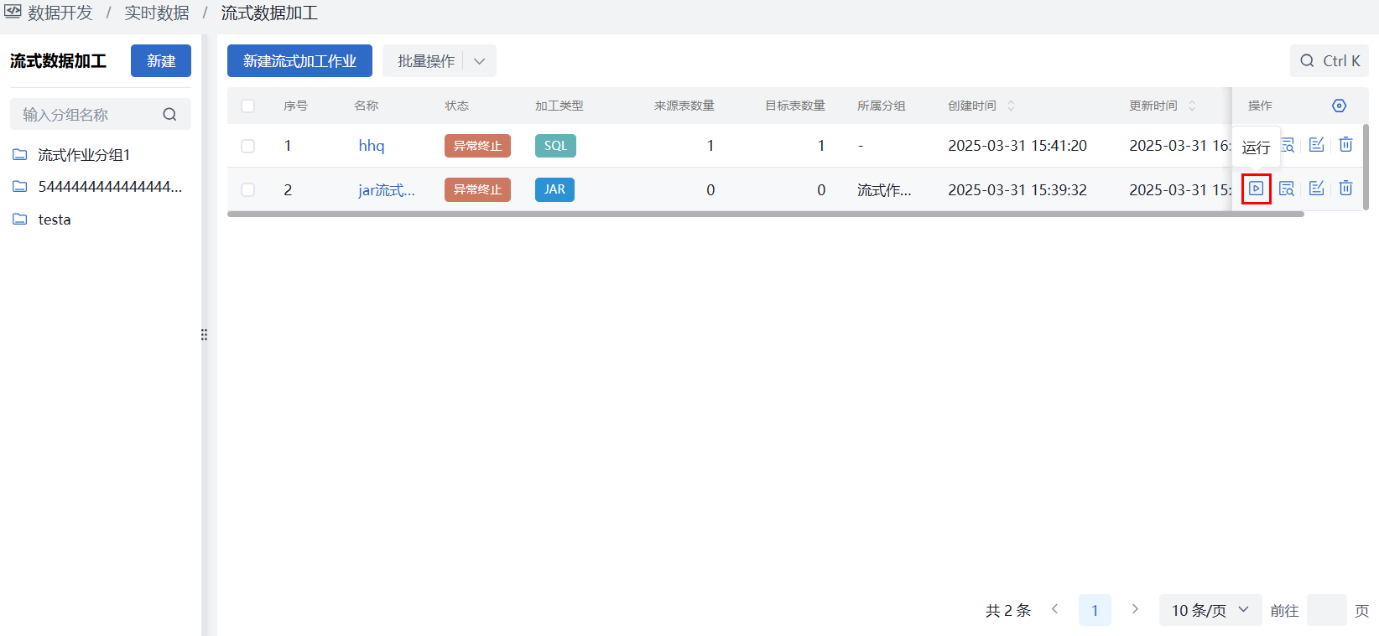Navigate to 实时数据 breadcrumb

(157, 13)
